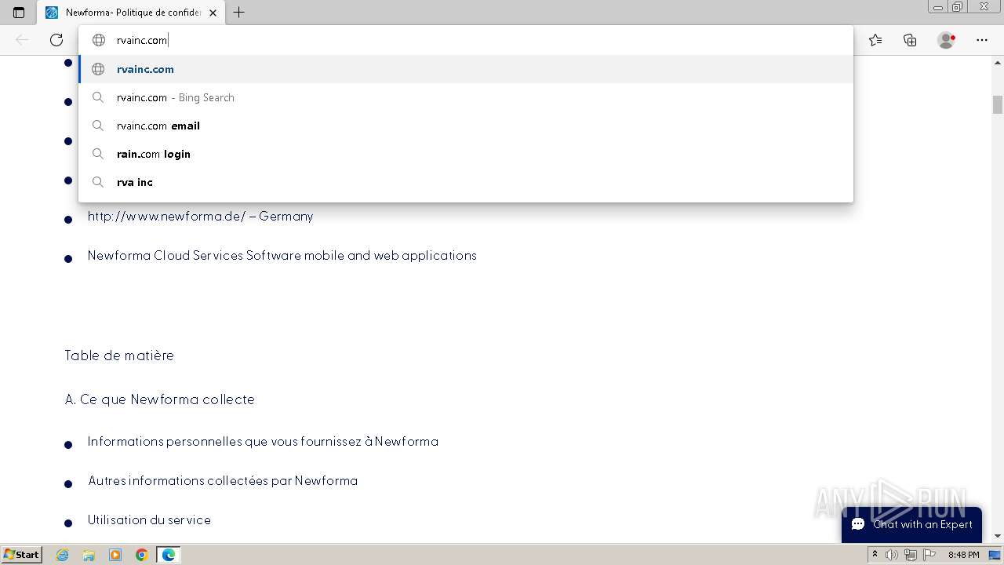Click the network tray icon
This screenshot has height=565, width=1004.
click(910, 555)
